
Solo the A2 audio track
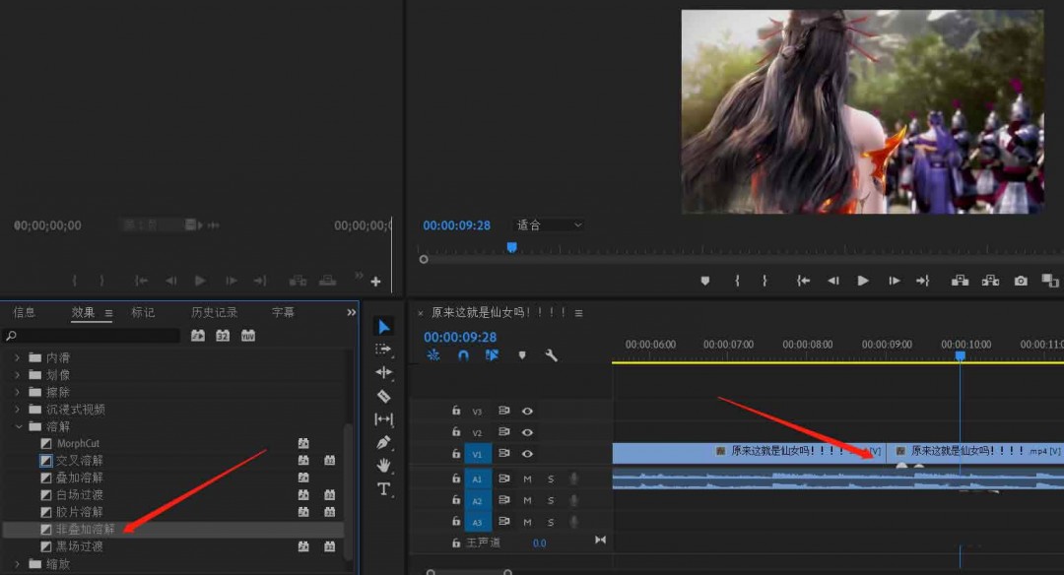point(552,502)
